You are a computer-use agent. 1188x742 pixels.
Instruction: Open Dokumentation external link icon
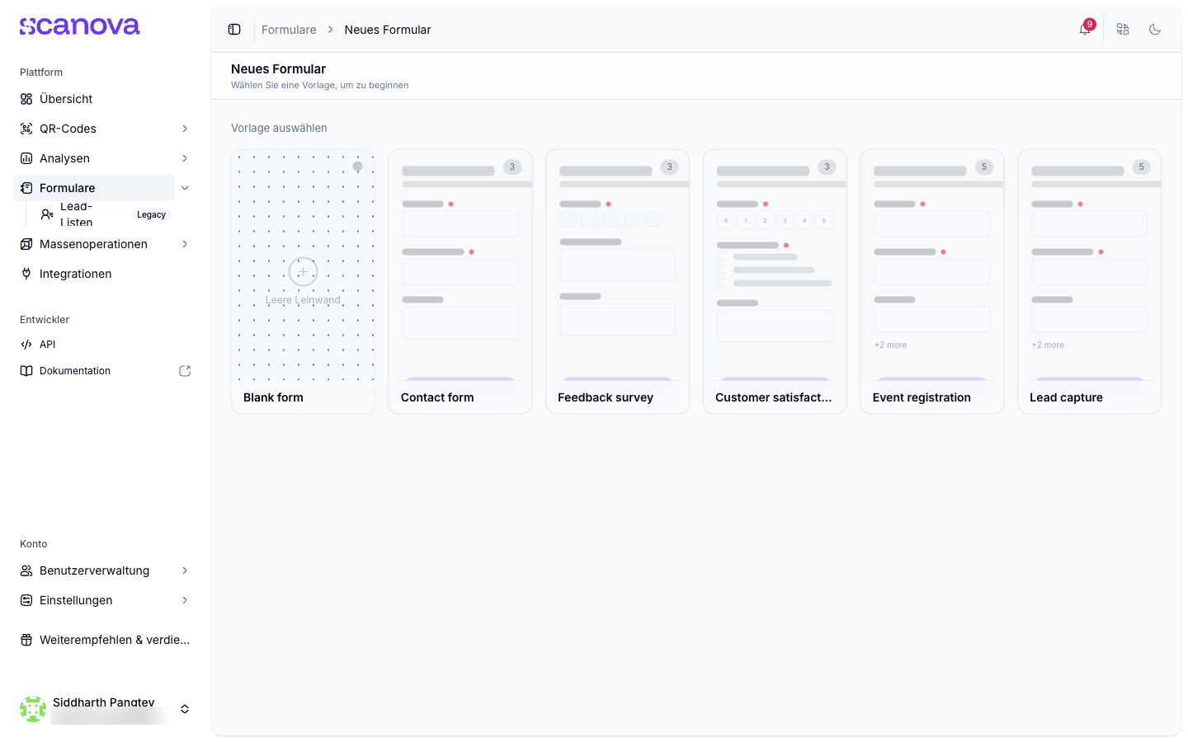click(x=185, y=371)
